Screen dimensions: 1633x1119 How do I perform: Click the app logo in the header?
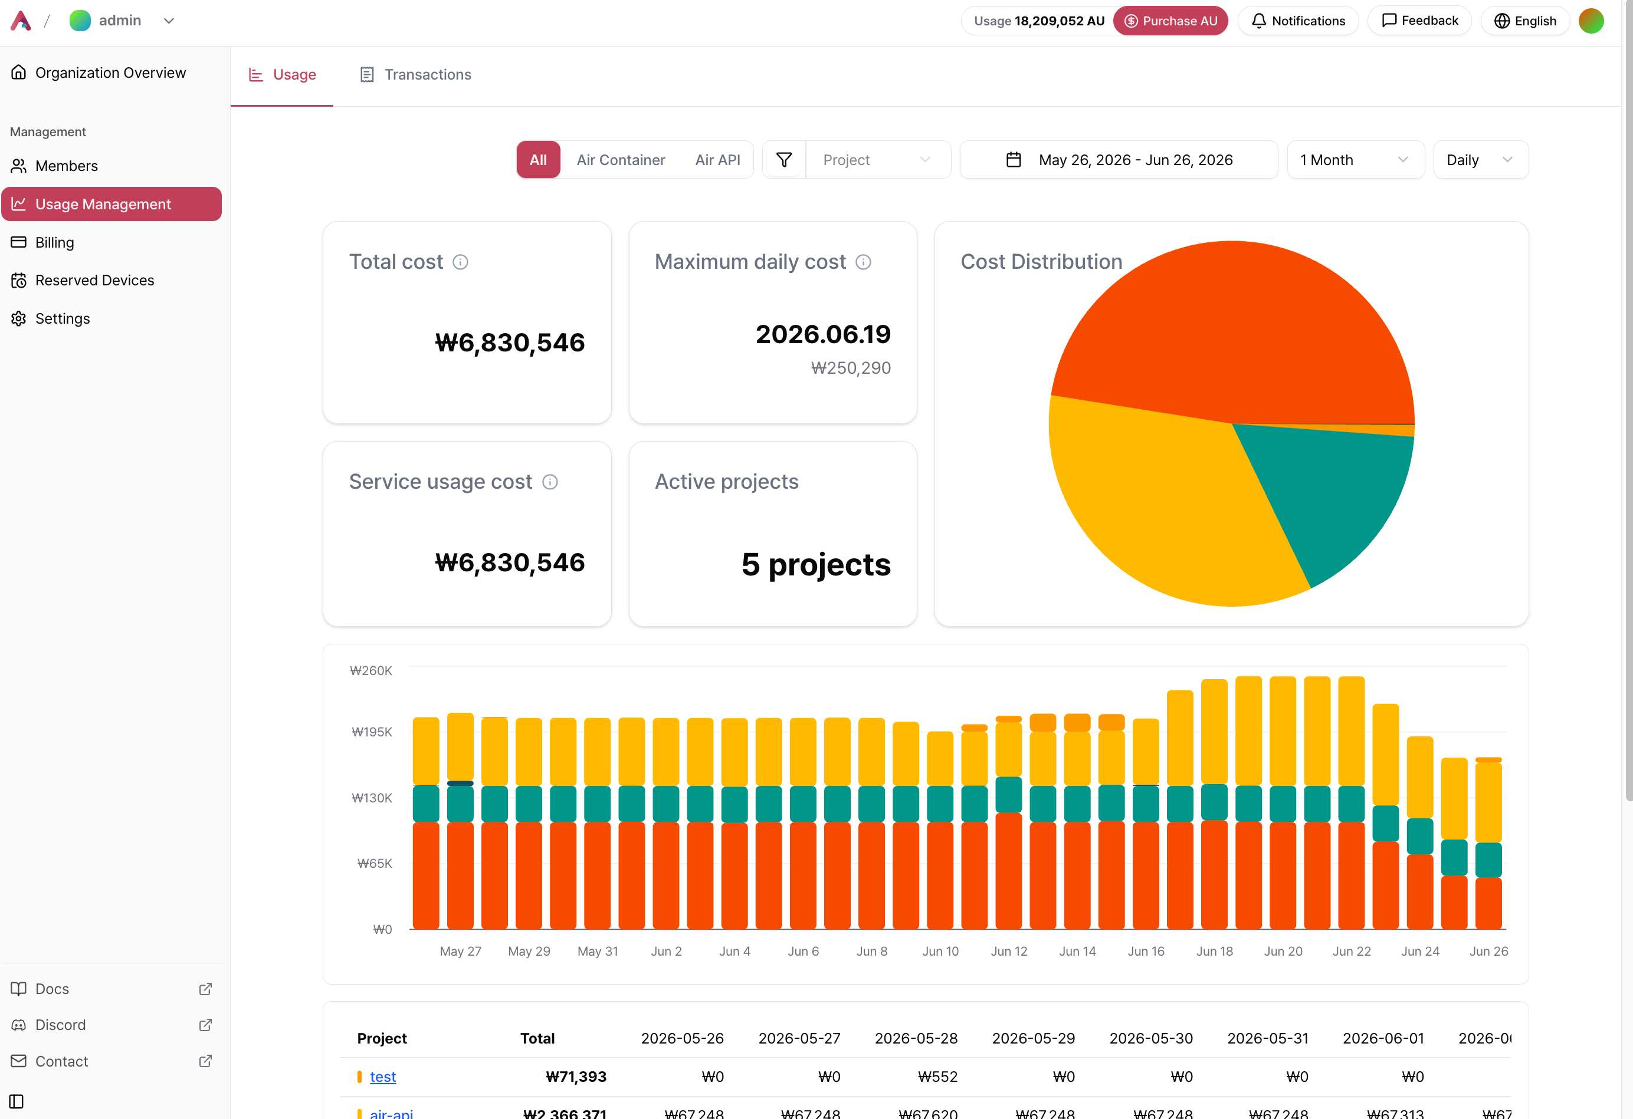pos(21,21)
